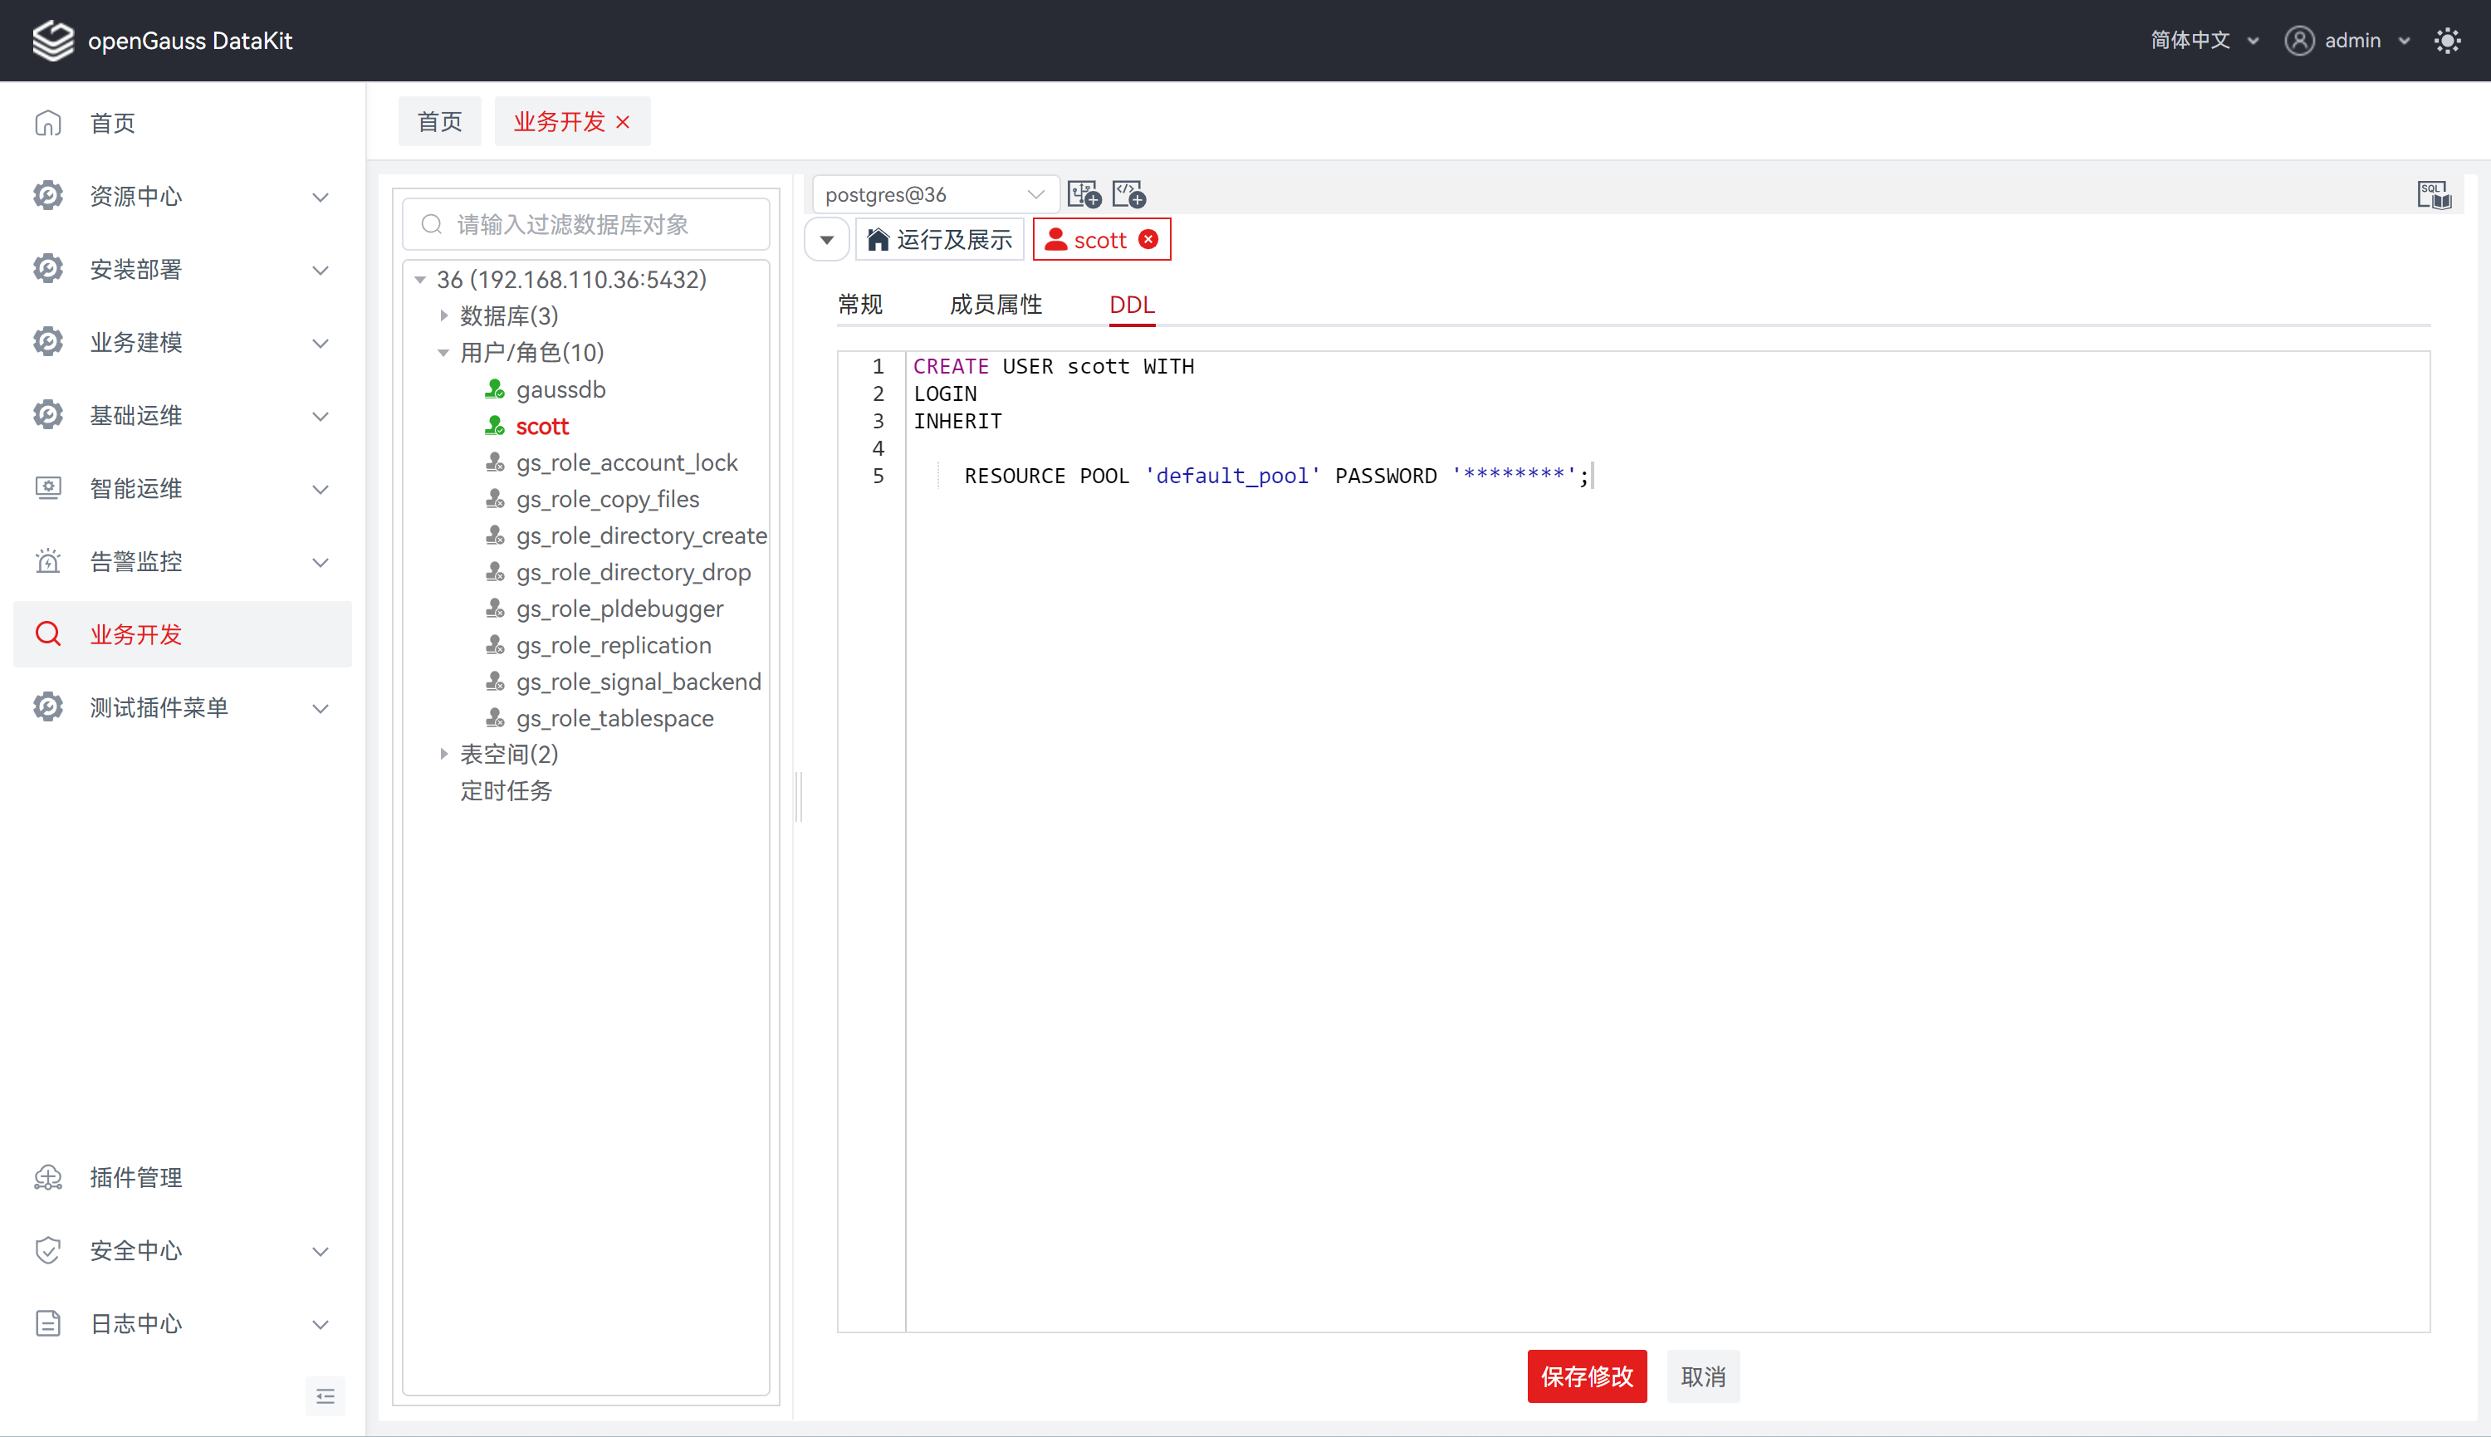This screenshot has width=2491, height=1437.
Task: Toggle the light/dark theme sun icon
Action: (x=2447, y=41)
